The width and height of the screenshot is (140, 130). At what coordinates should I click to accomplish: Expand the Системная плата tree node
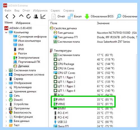coord(6,70)
